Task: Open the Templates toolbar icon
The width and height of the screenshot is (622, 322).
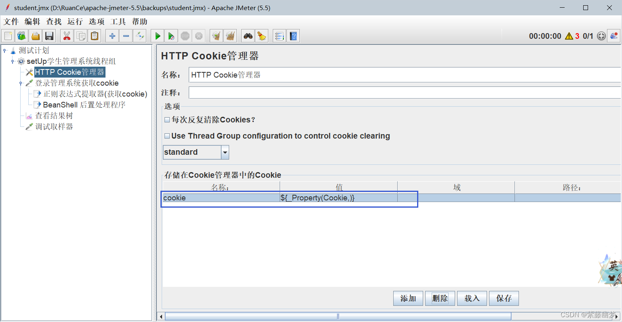Action: (22, 36)
